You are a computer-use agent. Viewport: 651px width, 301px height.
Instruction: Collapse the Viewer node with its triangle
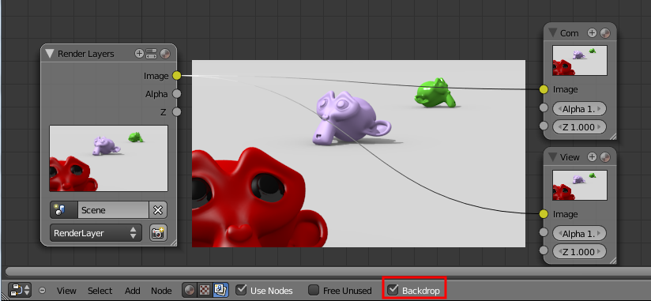coord(552,157)
